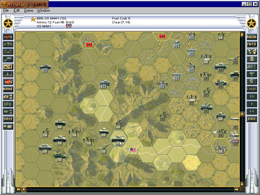
Task: Click the step-forward replay button
Action: [x=252, y=97]
